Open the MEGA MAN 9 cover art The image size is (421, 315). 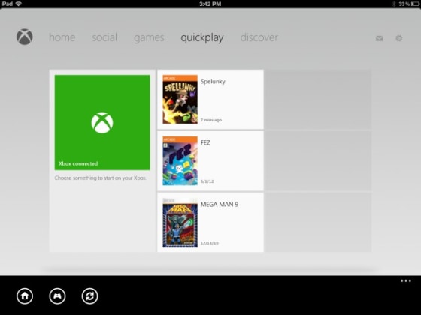tap(180, 223)
